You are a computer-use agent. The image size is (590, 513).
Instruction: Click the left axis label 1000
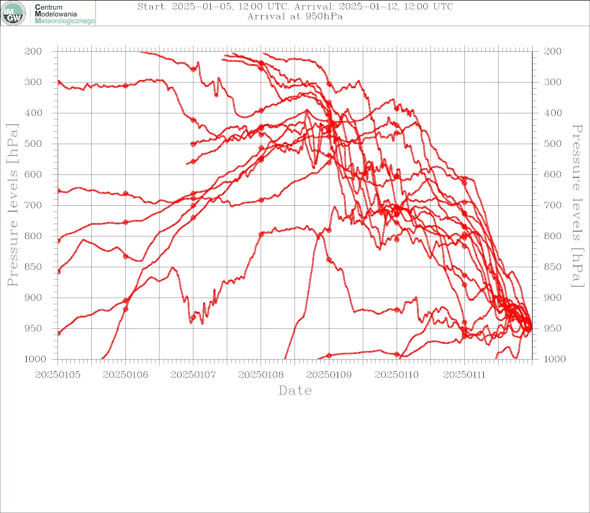35,359
